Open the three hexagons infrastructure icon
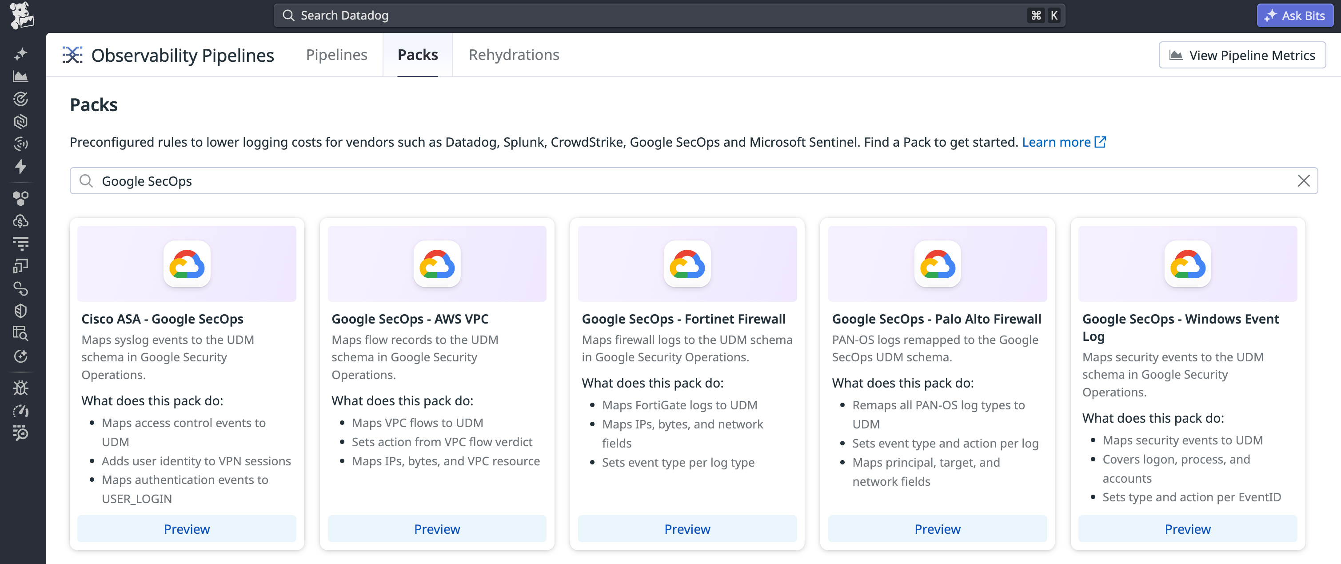Image resolution: width=1341 pixels, height=564 pixels. 21,198
